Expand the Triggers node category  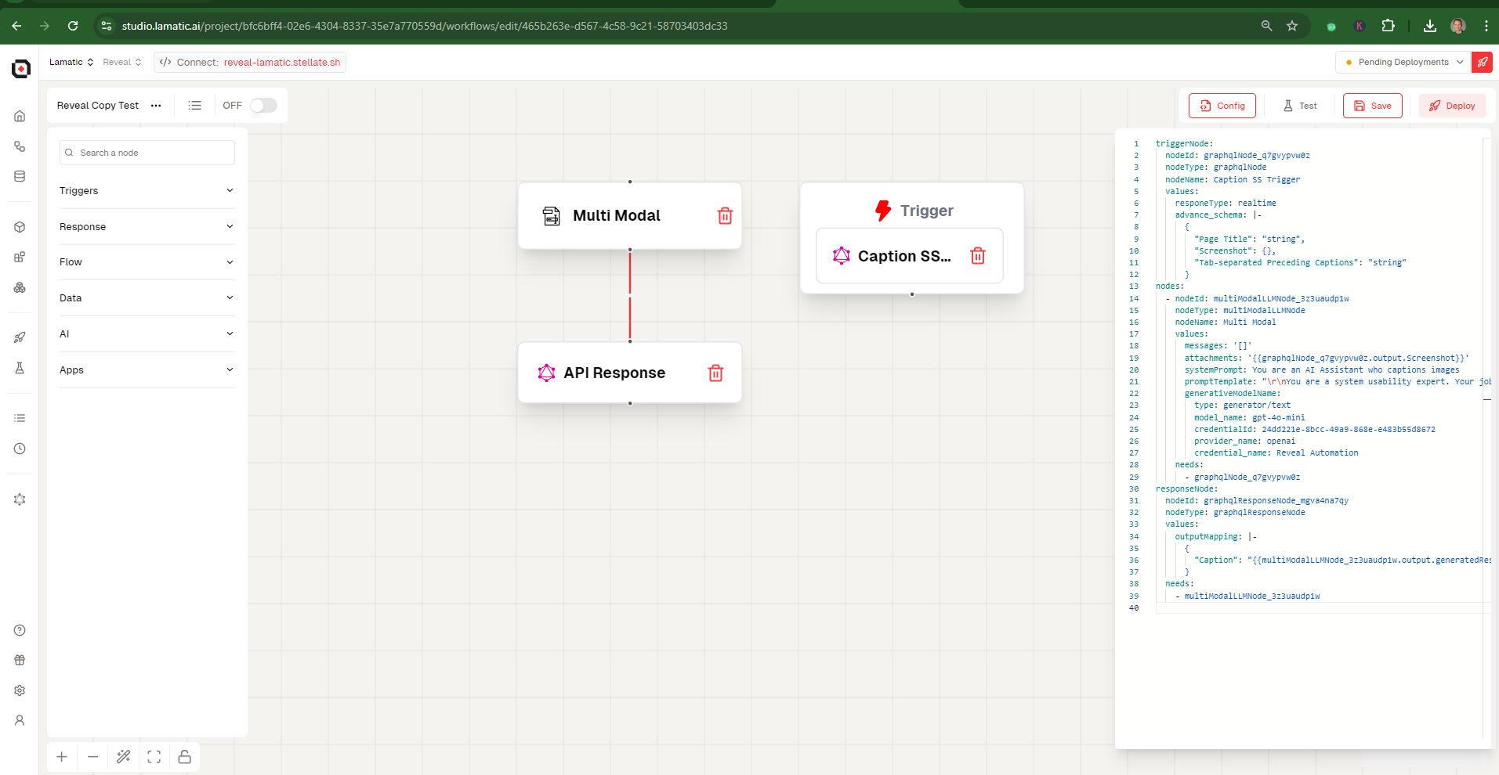click(147, 191)
